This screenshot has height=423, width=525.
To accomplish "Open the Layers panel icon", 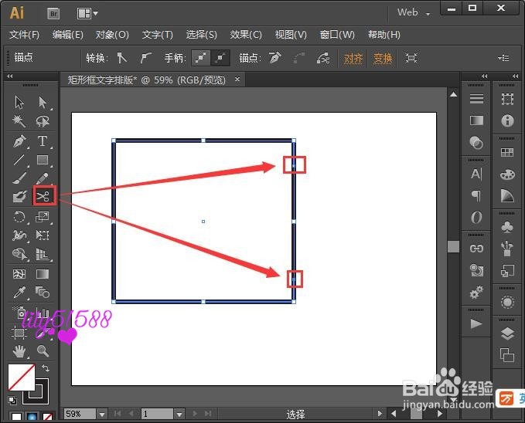I will click(507, 333).
